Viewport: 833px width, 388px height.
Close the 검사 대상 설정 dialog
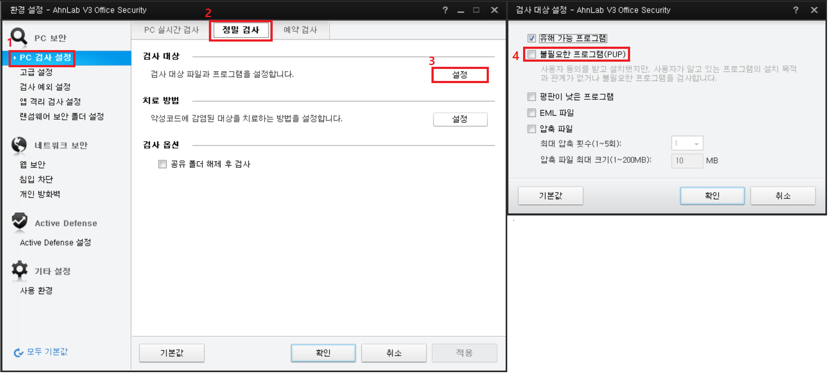pyautogui.click(x=814, y=10)
